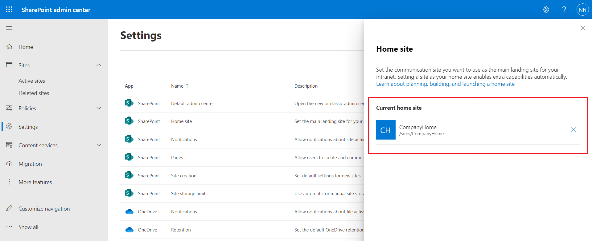
Task: Click Show all in navigation
Action: (28, 227)
